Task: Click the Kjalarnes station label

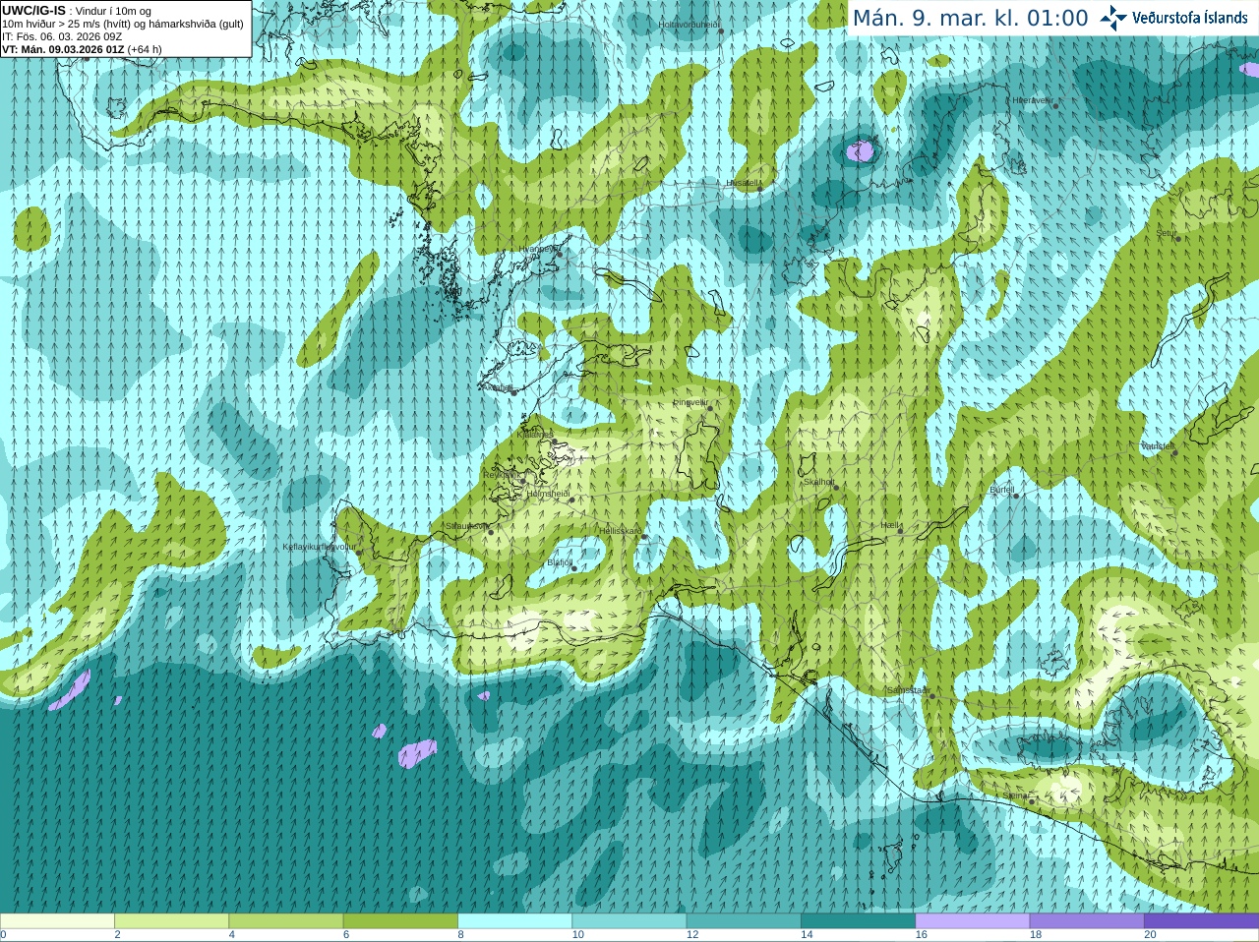Action: [536, 434]
